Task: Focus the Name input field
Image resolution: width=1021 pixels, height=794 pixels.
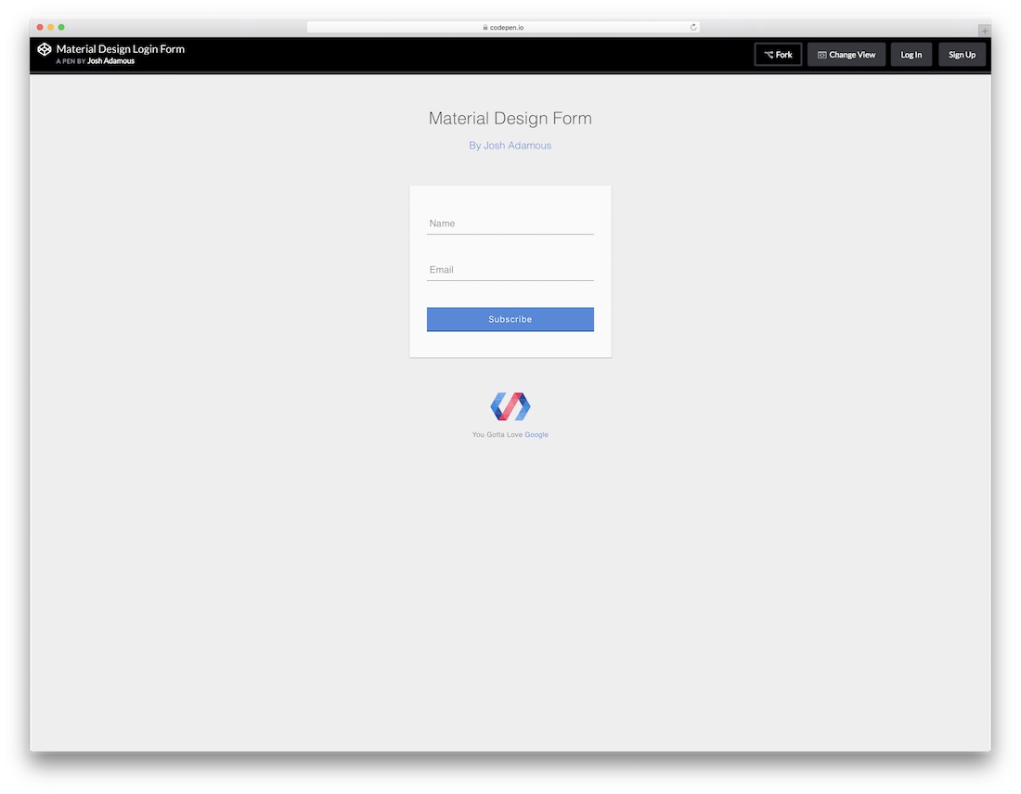Action: click(510, 224)
